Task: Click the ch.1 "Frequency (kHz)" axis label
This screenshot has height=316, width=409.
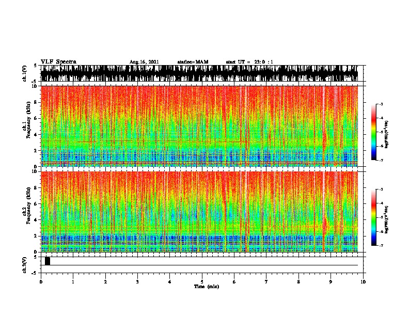Action: (28, 120)
